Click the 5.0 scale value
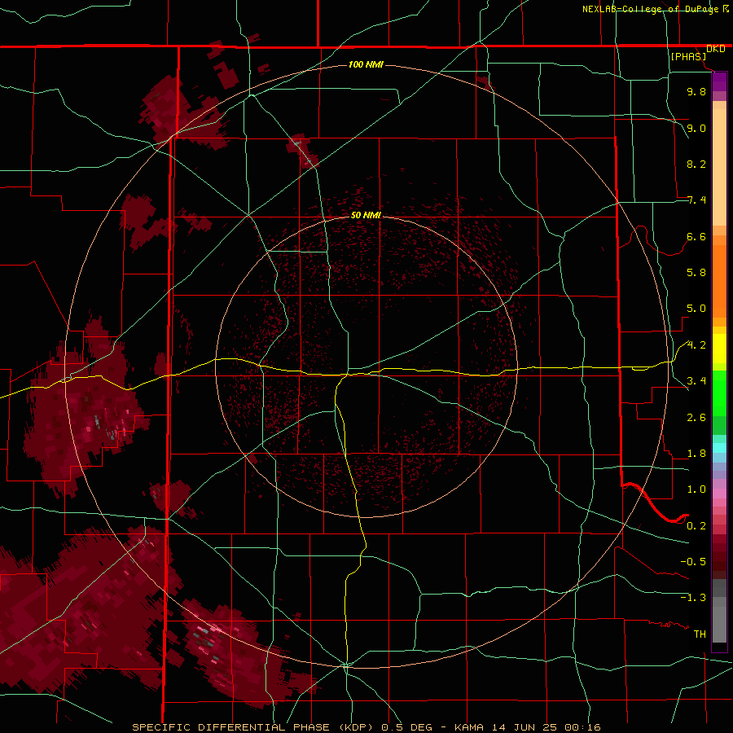Viewport: 733px width, 733px height. [696, 309]
